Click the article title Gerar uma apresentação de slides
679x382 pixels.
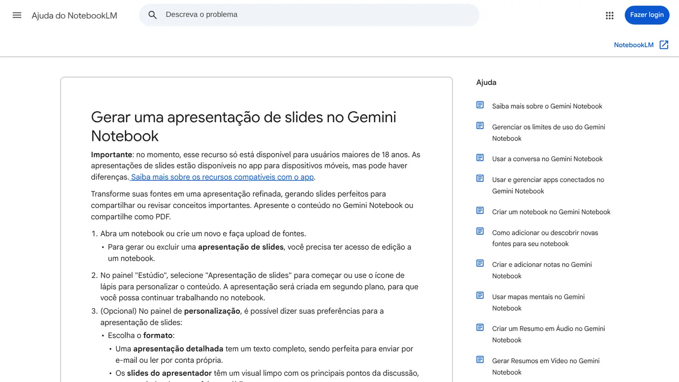[244, 126]
